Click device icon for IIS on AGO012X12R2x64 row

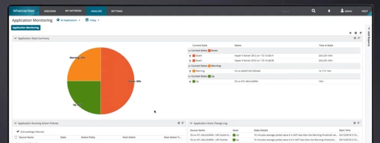[190, 71]
